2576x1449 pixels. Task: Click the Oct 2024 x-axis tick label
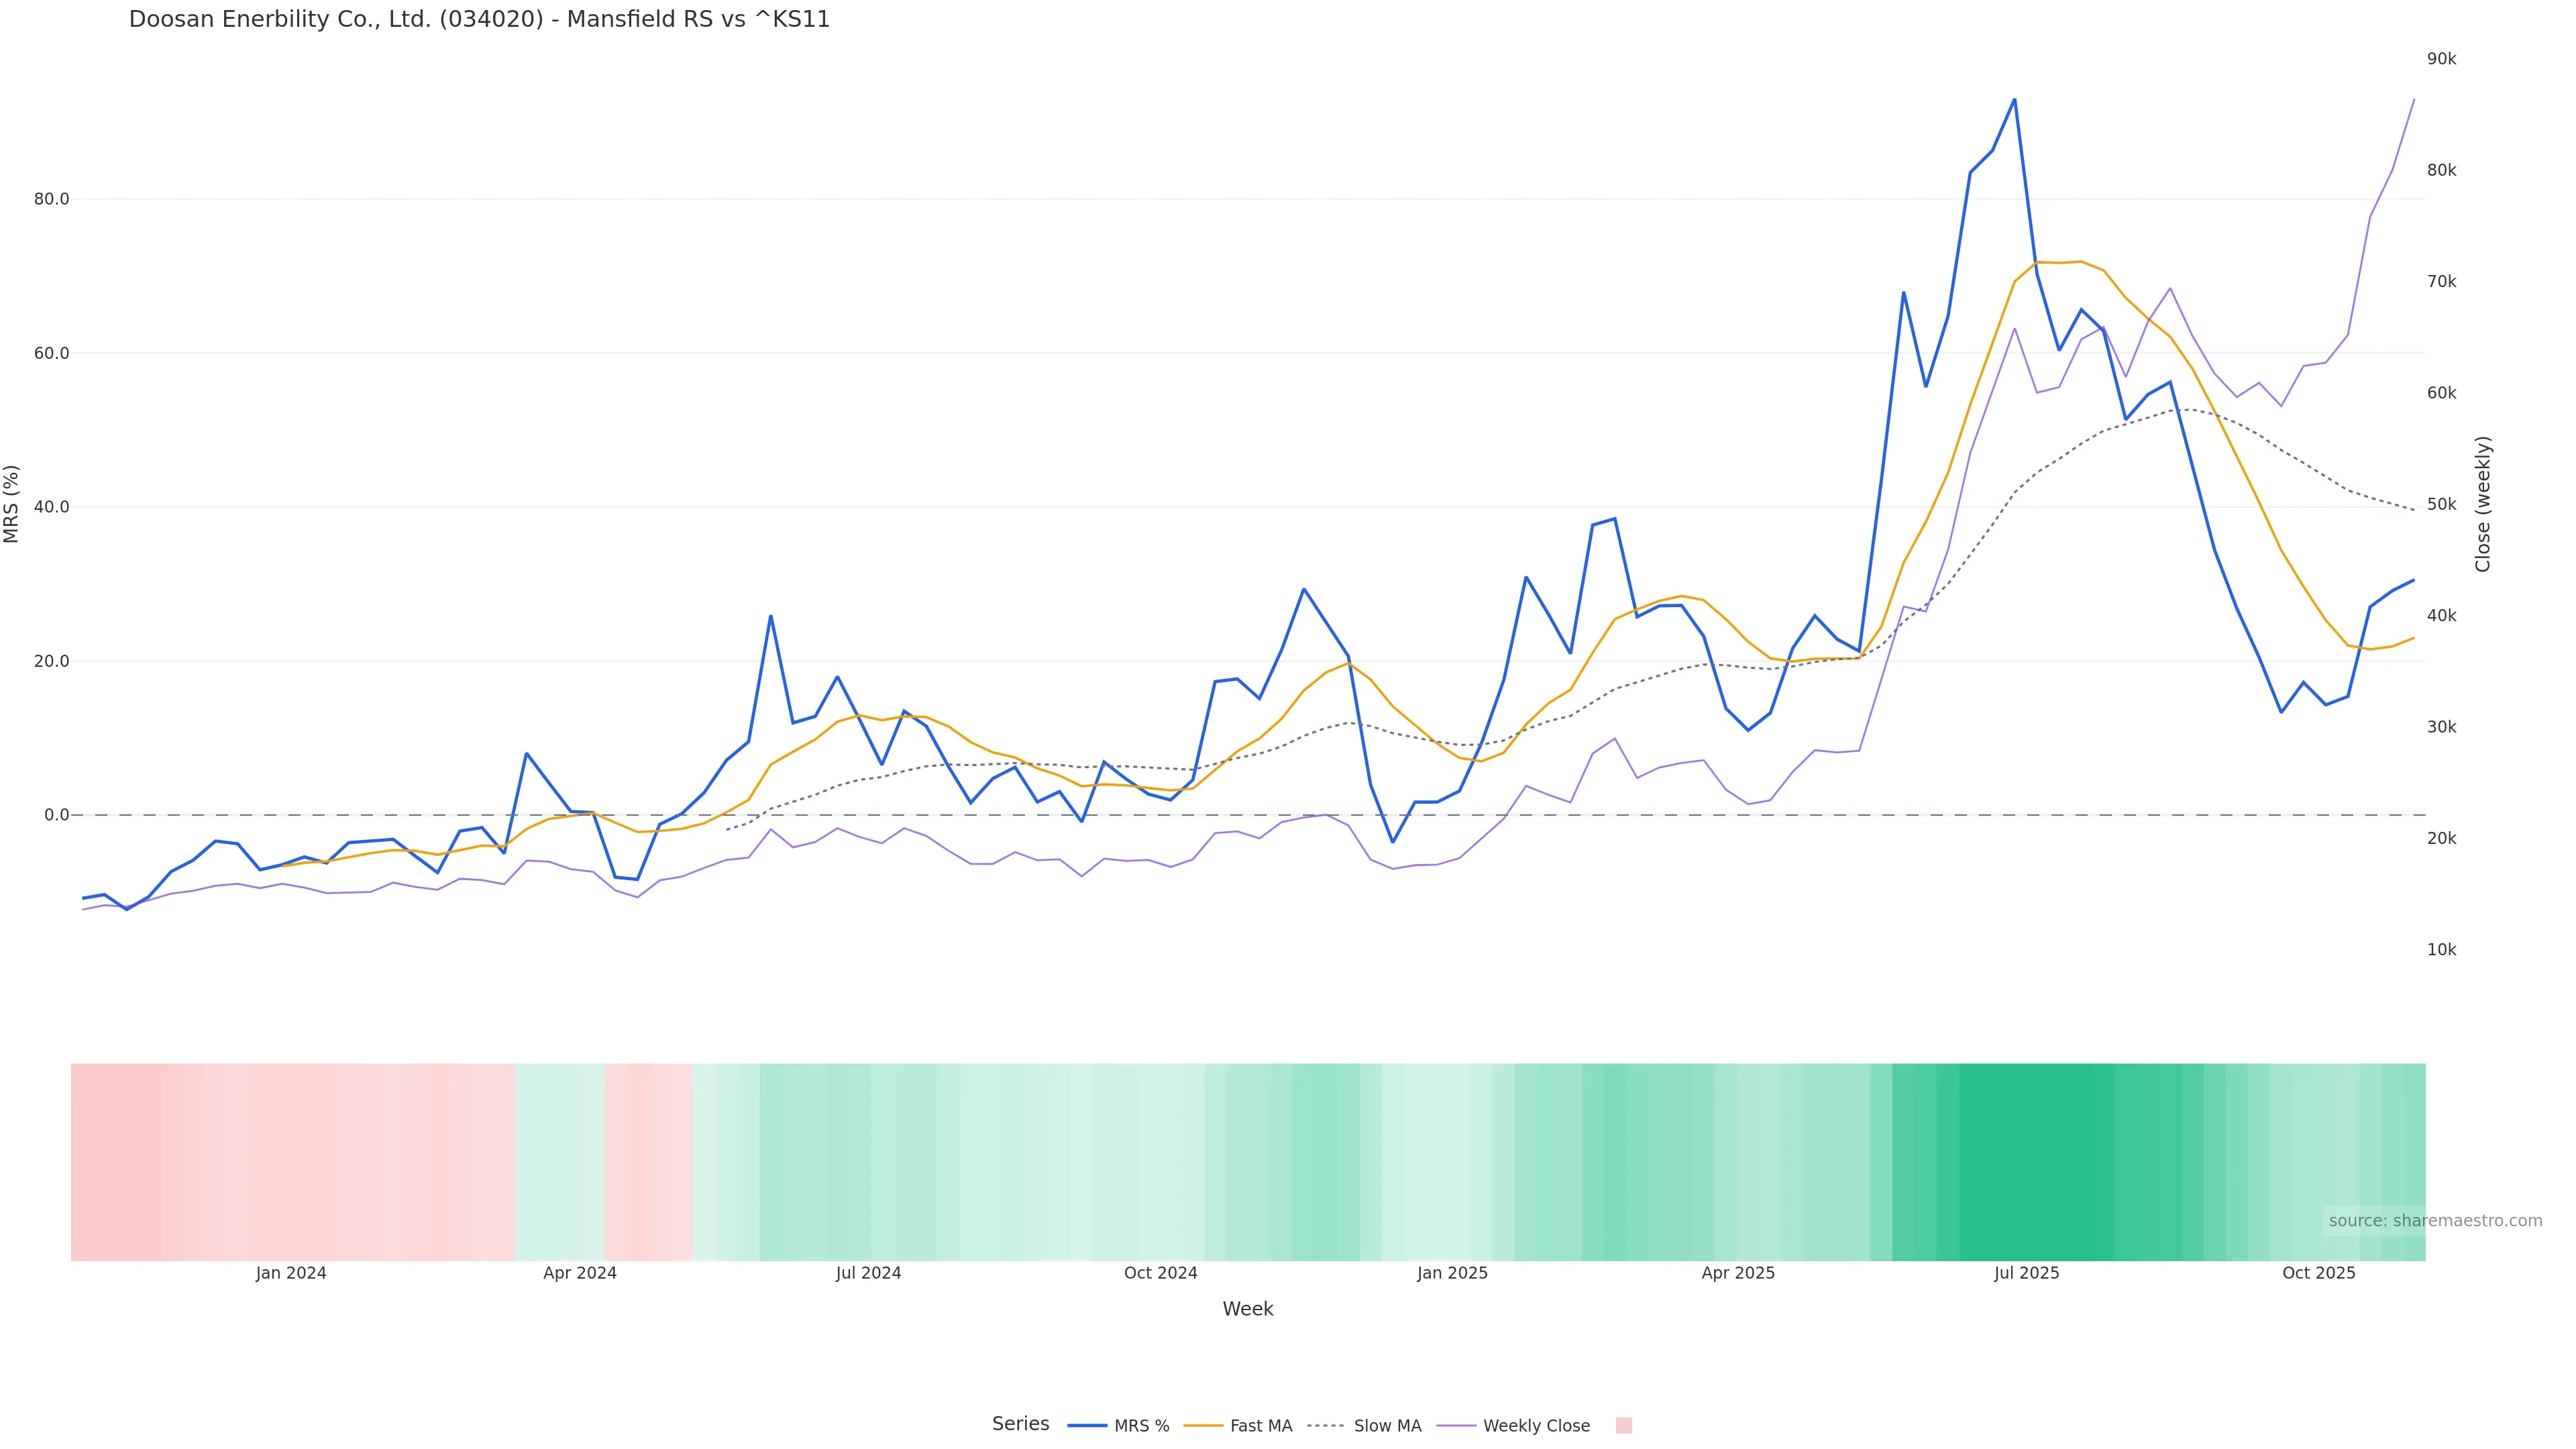coord(1160,1274)
